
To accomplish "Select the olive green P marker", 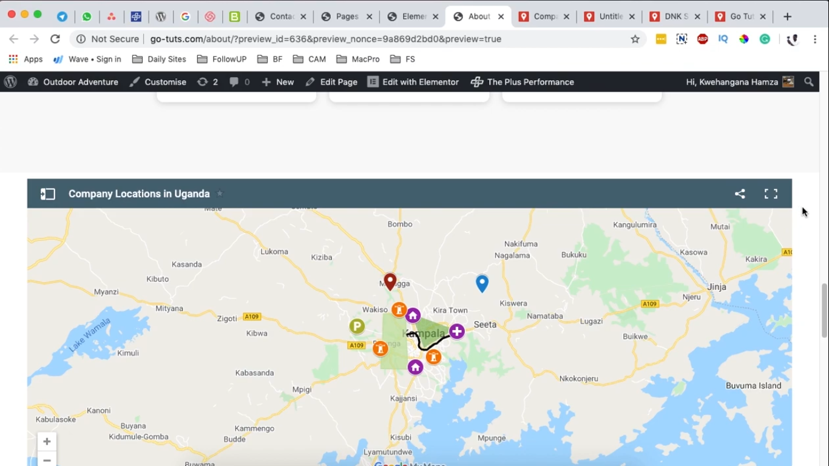I will click(357, 326).
